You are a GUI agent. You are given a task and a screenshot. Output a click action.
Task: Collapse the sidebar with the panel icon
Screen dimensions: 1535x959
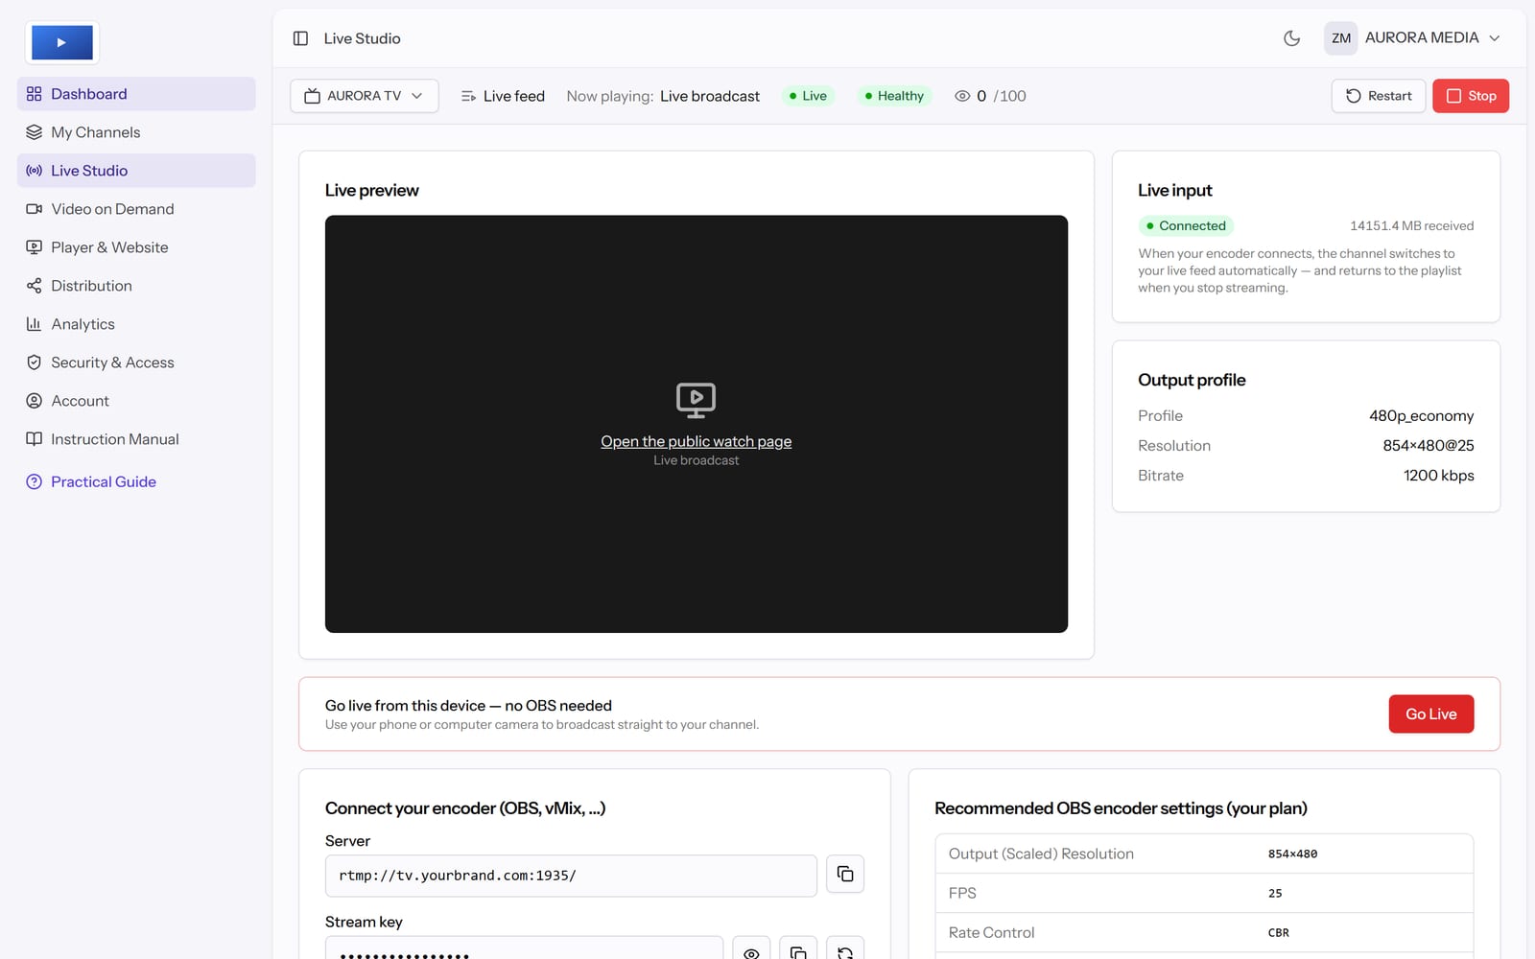click(x=300, y=38)
